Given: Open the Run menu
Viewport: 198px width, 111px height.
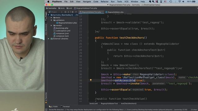Looking at the screenshot, I should coord(113,2).
